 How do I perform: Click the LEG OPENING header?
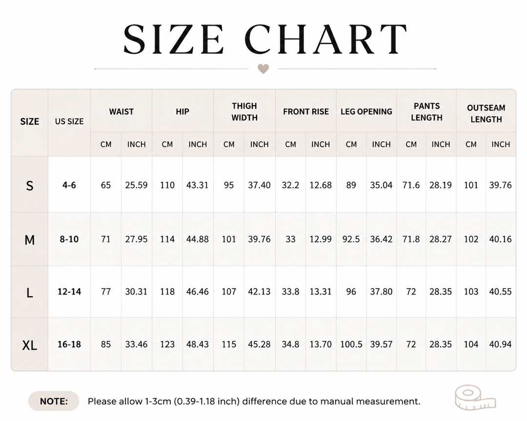coord(366,112)
